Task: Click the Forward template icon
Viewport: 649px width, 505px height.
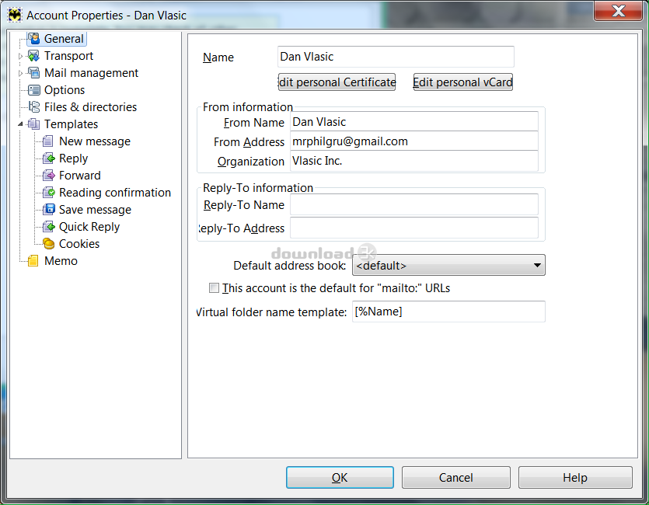Action: tap(48, 176)
